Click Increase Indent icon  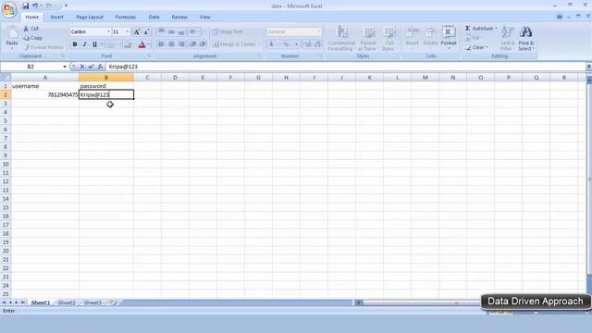(x=203, y=44)
